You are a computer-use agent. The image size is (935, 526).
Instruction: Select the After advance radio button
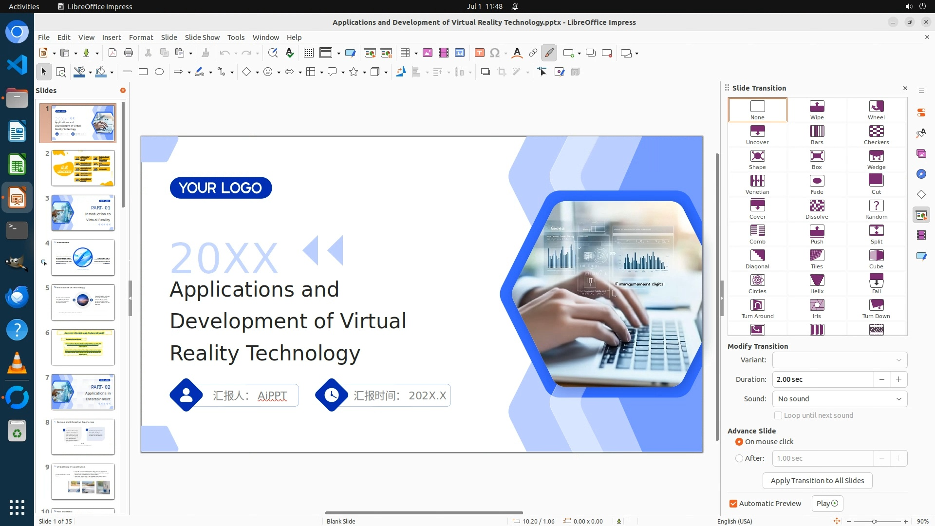[x=739, y=458]
